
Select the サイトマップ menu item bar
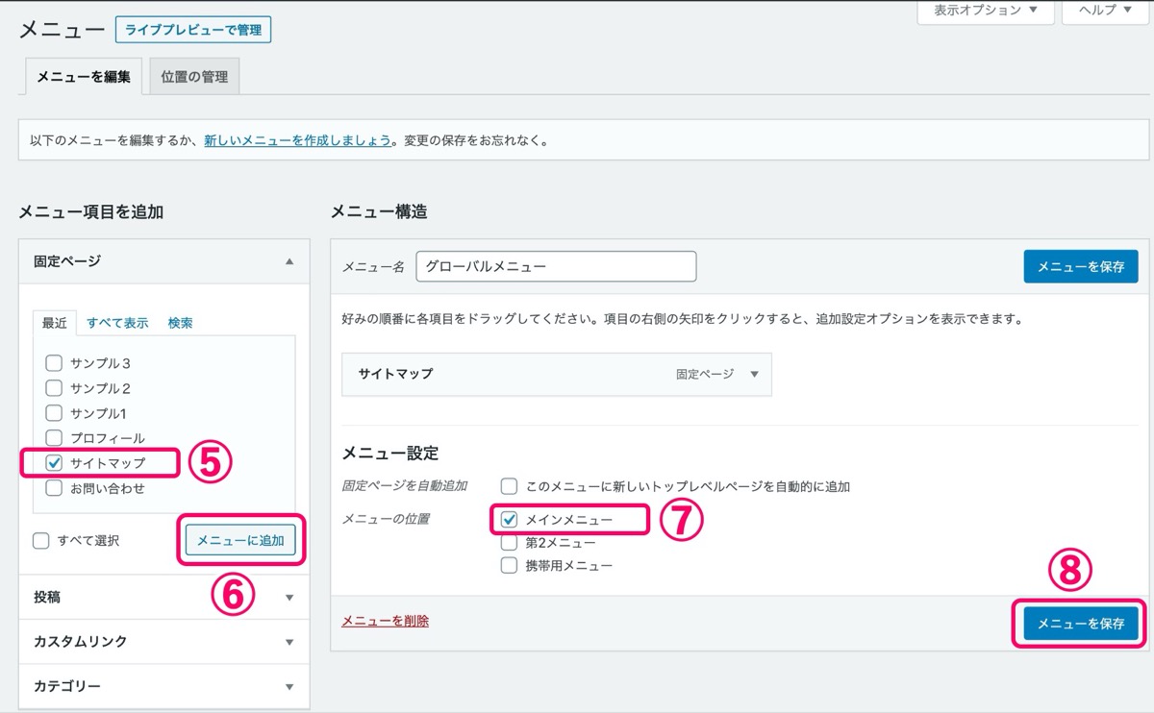tap(557, 374)
